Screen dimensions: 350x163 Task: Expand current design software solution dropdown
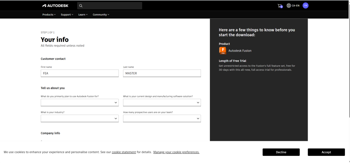pos(162,103)
